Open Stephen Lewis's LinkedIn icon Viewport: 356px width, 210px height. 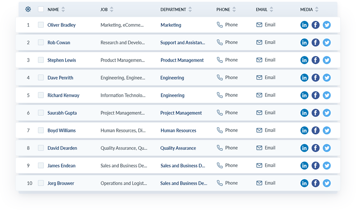click(x=304, y=60)
